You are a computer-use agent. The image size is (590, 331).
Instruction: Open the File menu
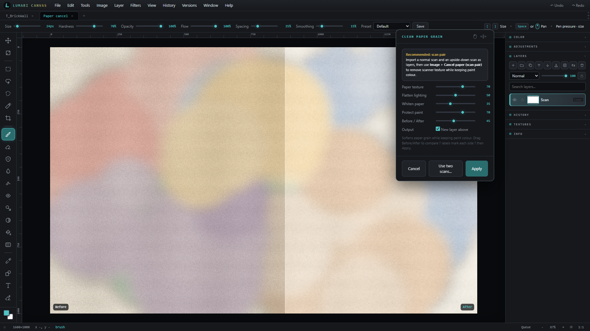(57, 6)
